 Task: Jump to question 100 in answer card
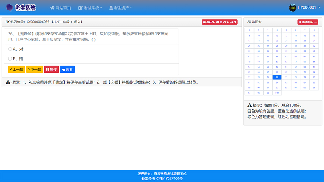coord(277,93)
